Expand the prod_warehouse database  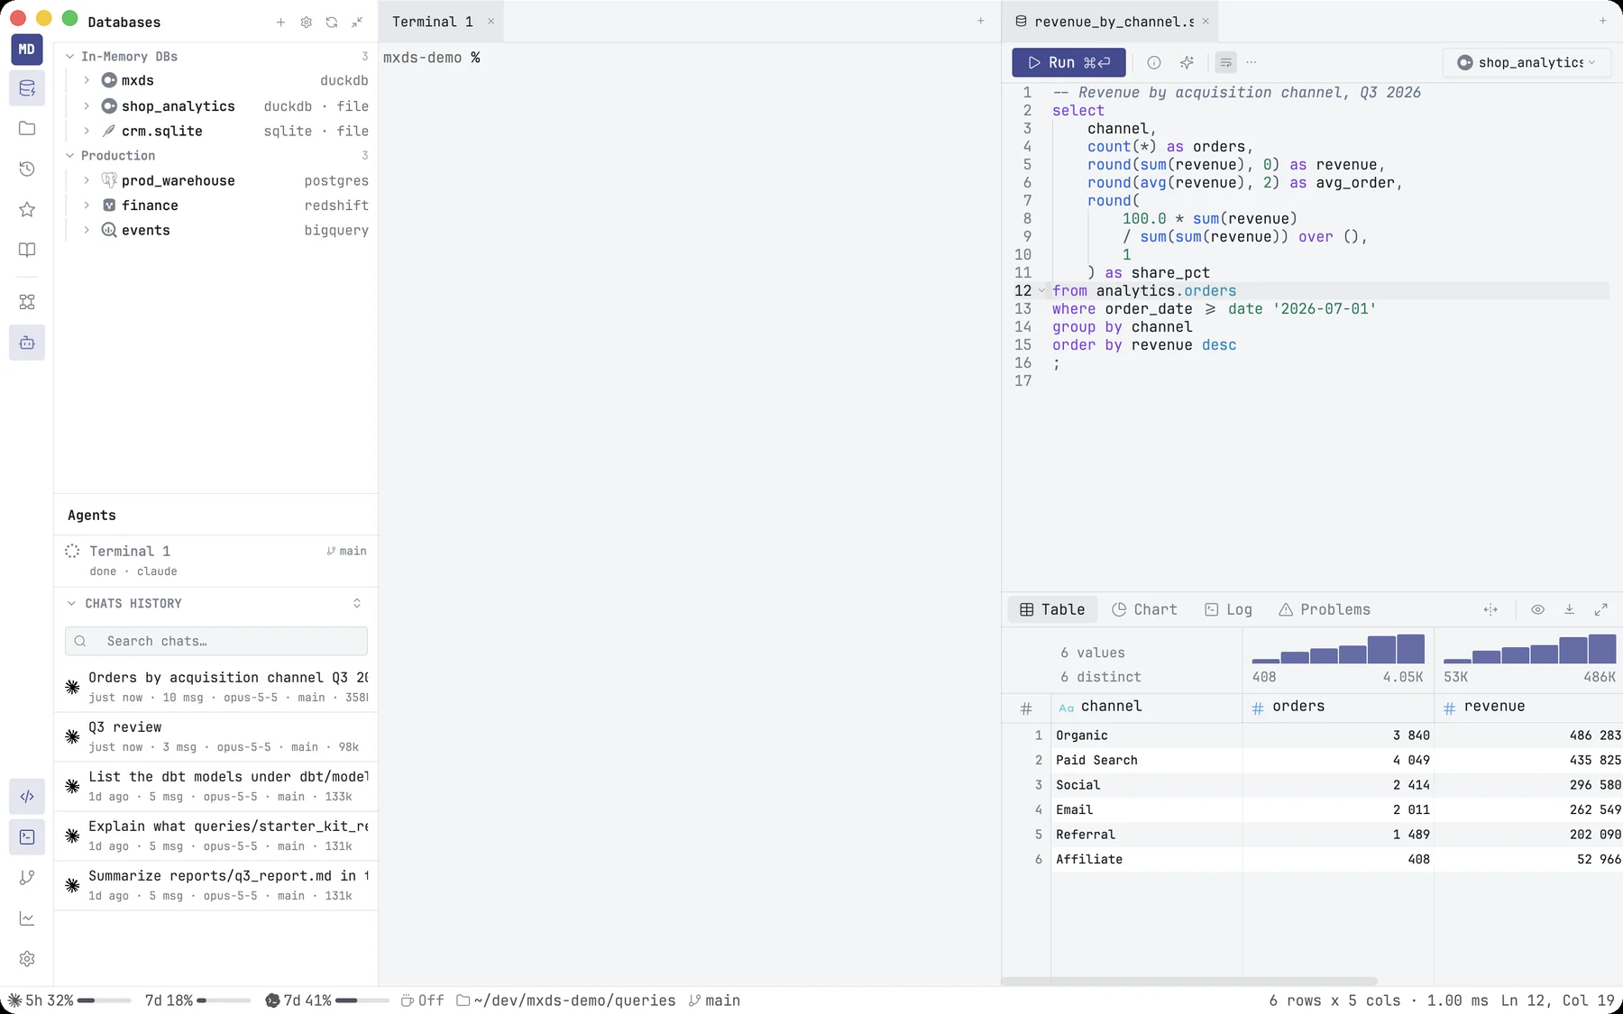[87, 180]
